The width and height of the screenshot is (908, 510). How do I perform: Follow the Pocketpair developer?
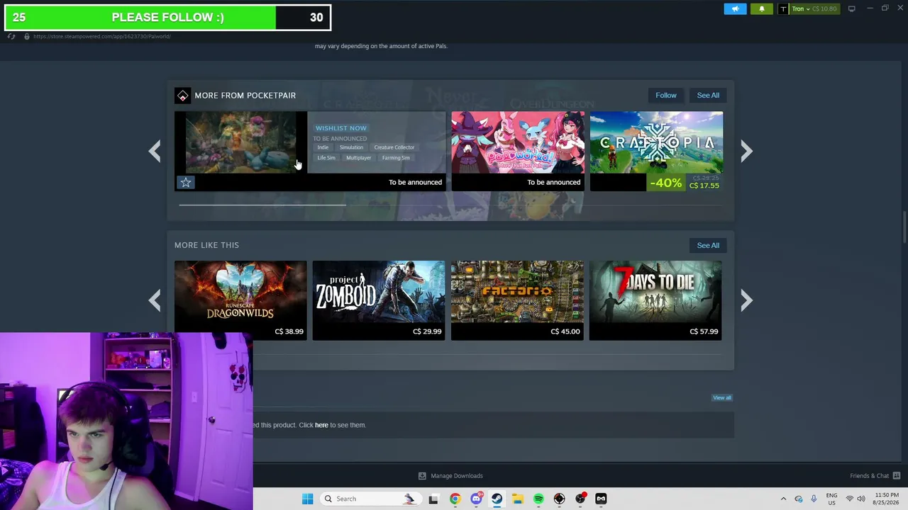click(x=666, y=95)
